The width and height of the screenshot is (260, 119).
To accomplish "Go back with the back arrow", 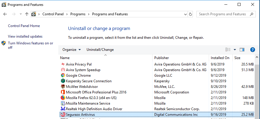I will [5, 14].
